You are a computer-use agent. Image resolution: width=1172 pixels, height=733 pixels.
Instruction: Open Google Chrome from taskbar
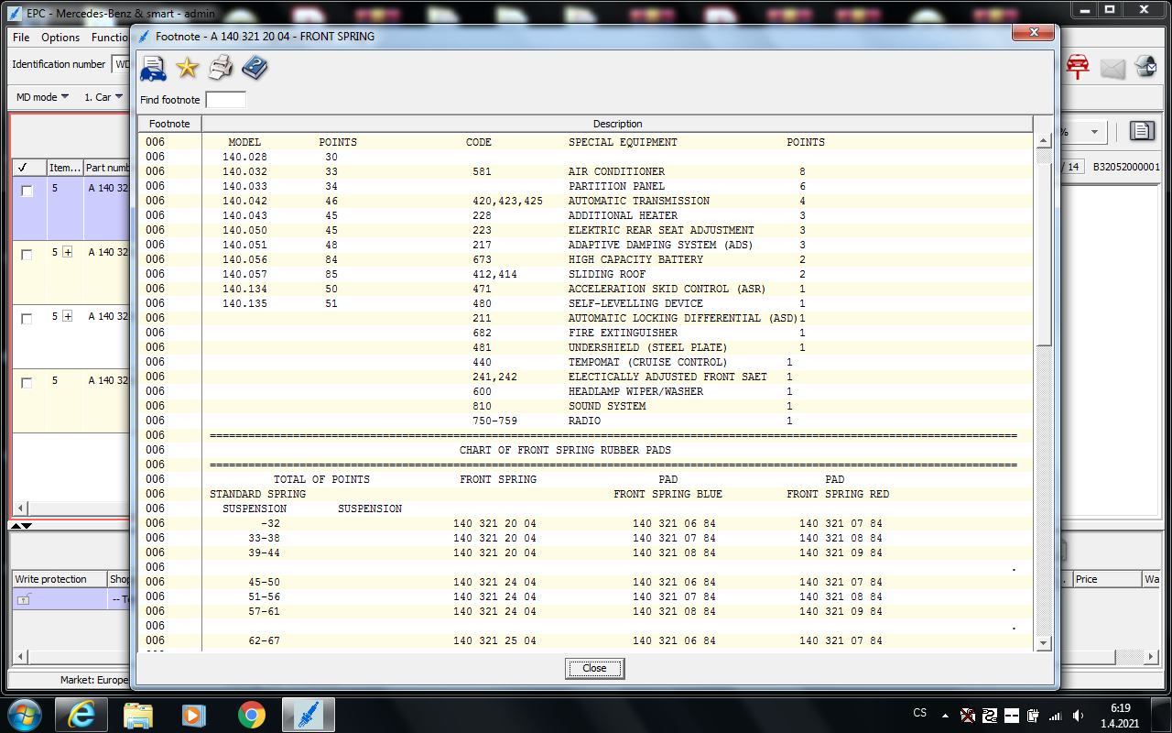[x=252, y=714]
